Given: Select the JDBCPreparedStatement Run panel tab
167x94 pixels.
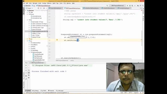Looking at the screenshot, I should click(x=37, y=63).
